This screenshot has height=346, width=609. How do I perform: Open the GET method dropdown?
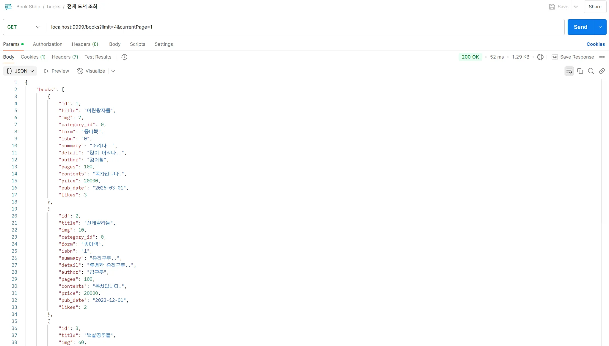pos(37,27)
